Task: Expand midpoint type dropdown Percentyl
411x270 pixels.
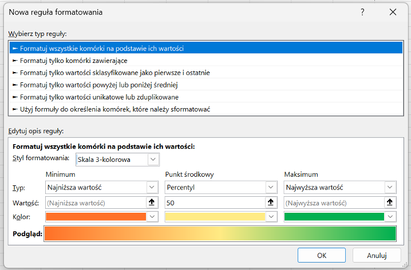Action: coord(271,187)
